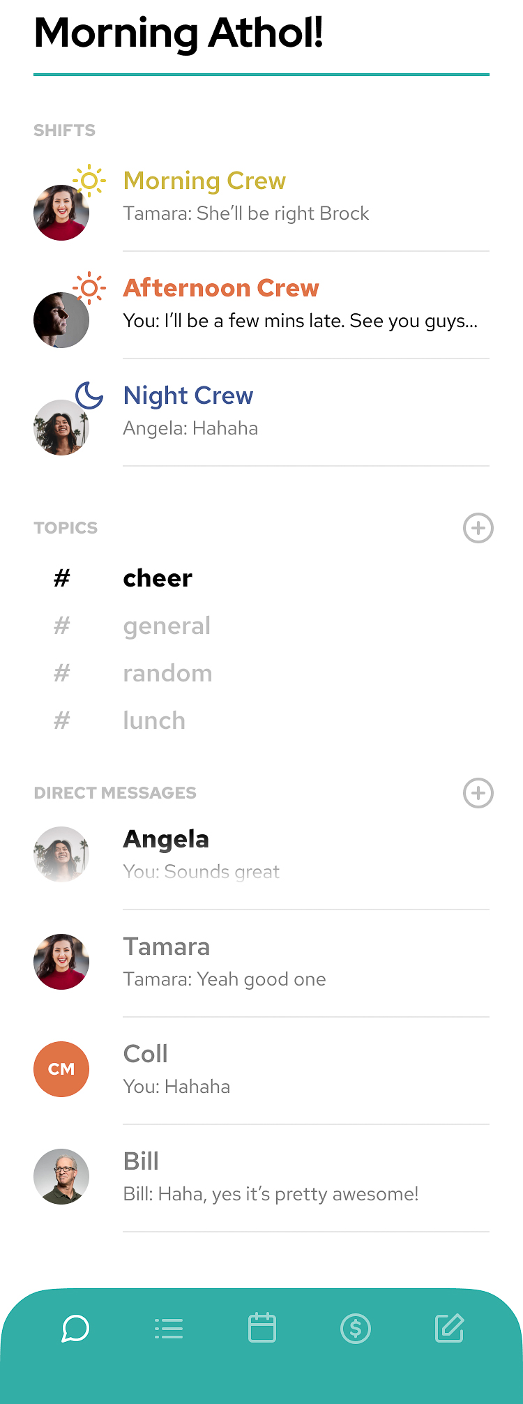Start new direct message with plus icon
This screenshot has height=1404, width=523.
(478, 793)
